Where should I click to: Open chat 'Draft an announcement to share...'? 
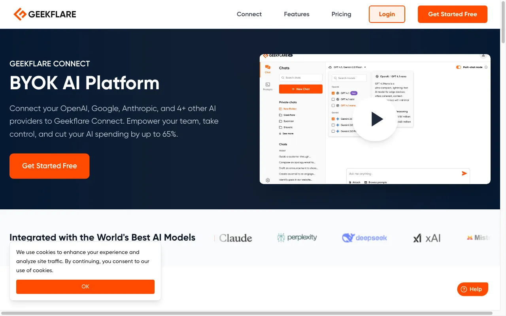pyautogui.click(x=298, y=168)
